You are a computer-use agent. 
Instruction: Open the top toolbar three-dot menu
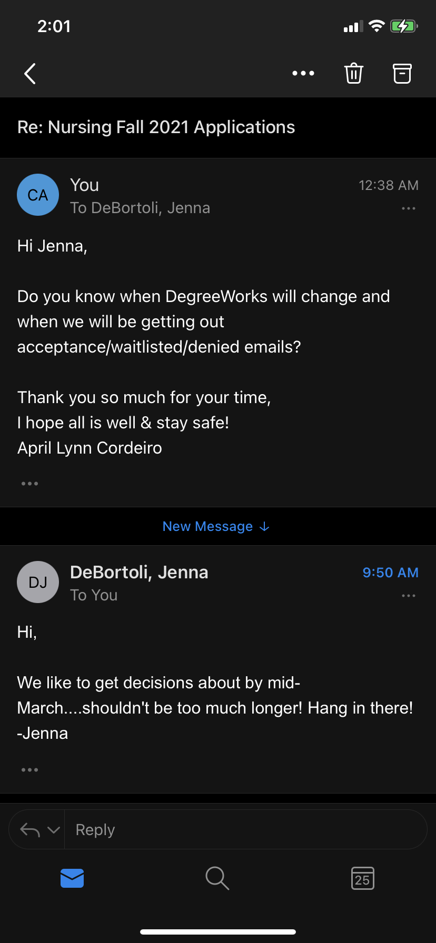(x=303, y=74)
